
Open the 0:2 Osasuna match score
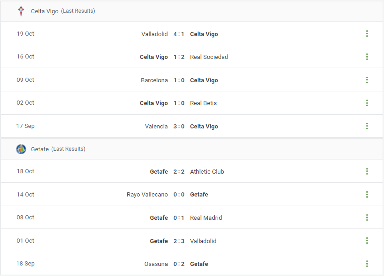(x=179, y=264)
